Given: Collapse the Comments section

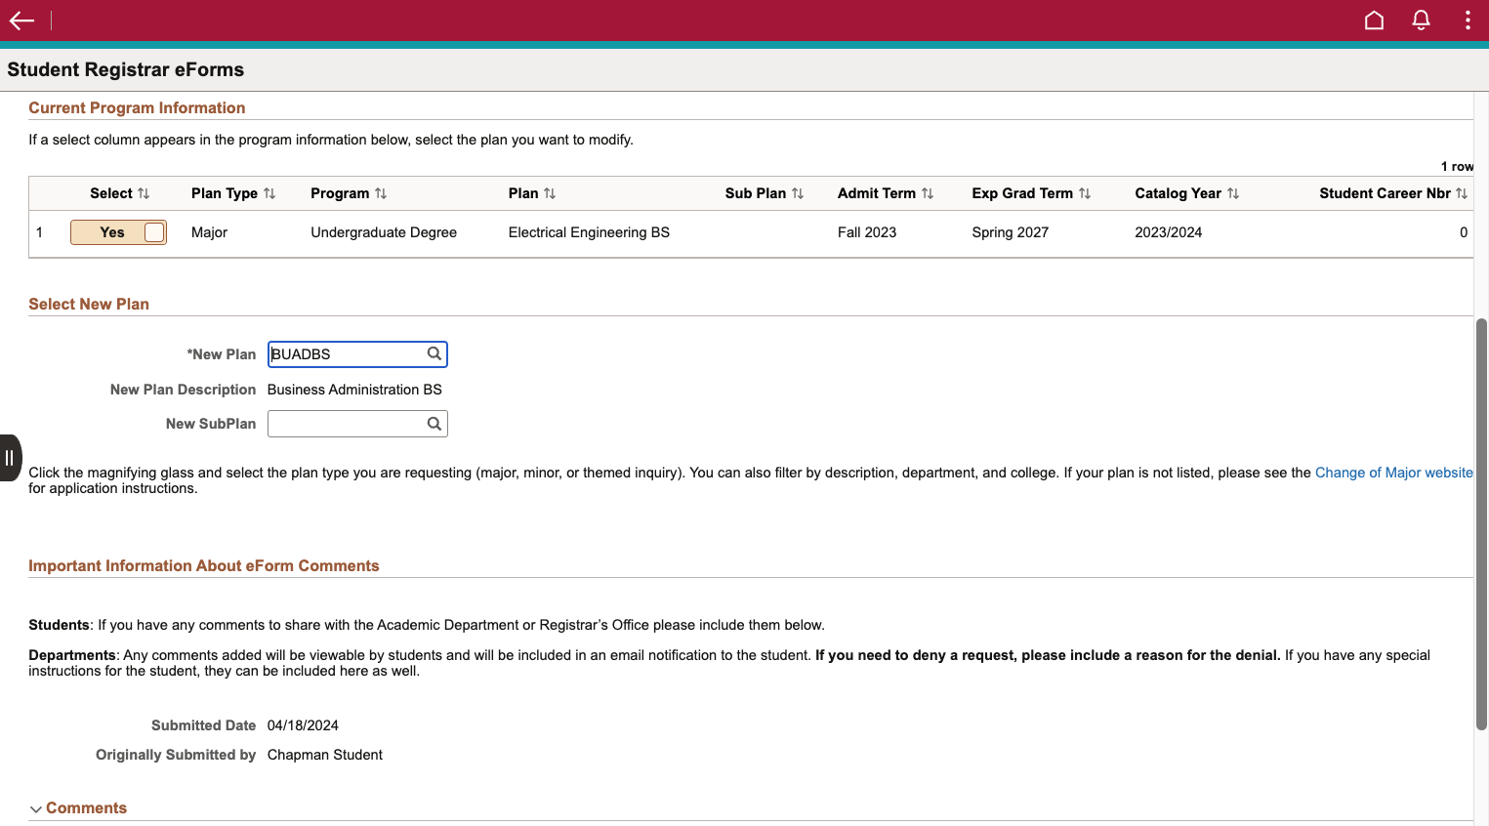Looking at the screenshot, I should (x=78, y=808).
